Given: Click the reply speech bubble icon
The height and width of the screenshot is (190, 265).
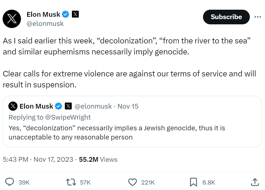Looking at the screenshot, I should click(x=10, y=182).
